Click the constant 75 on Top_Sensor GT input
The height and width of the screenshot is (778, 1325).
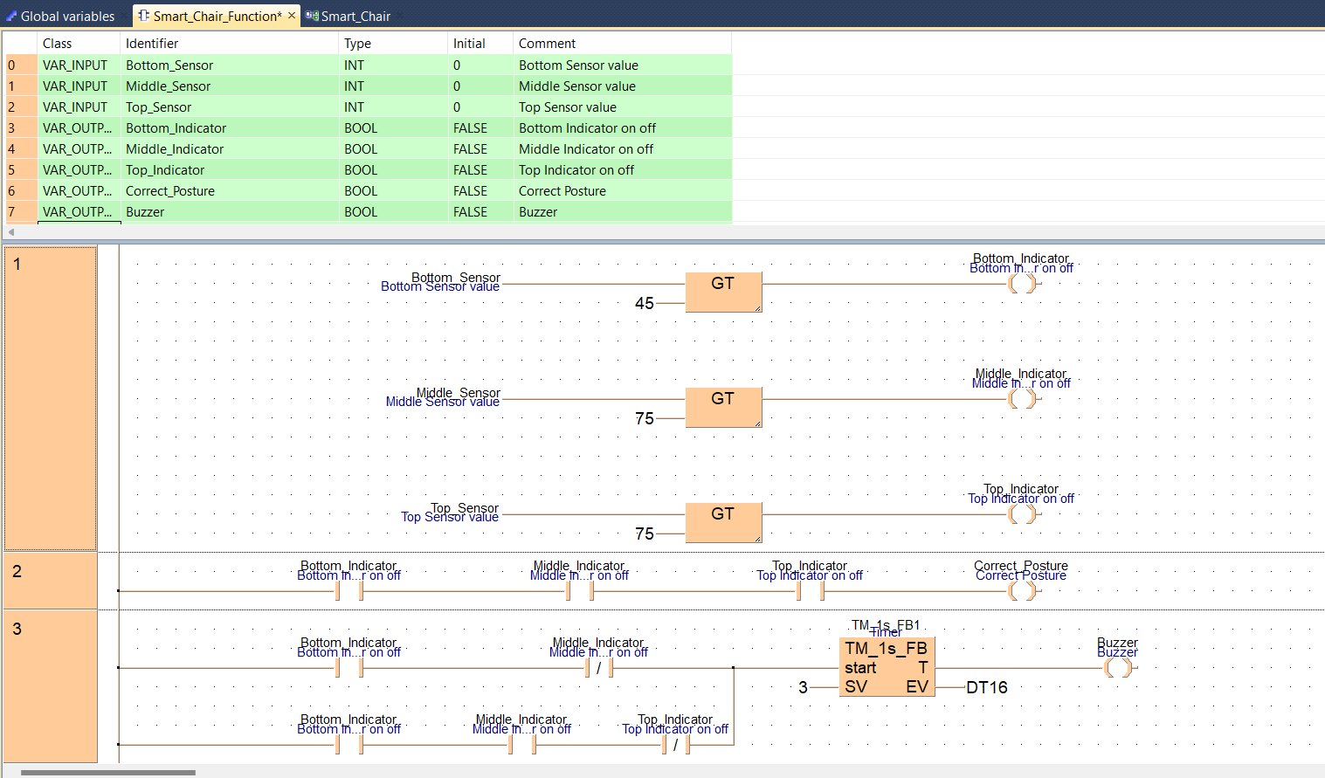[645, 534]
